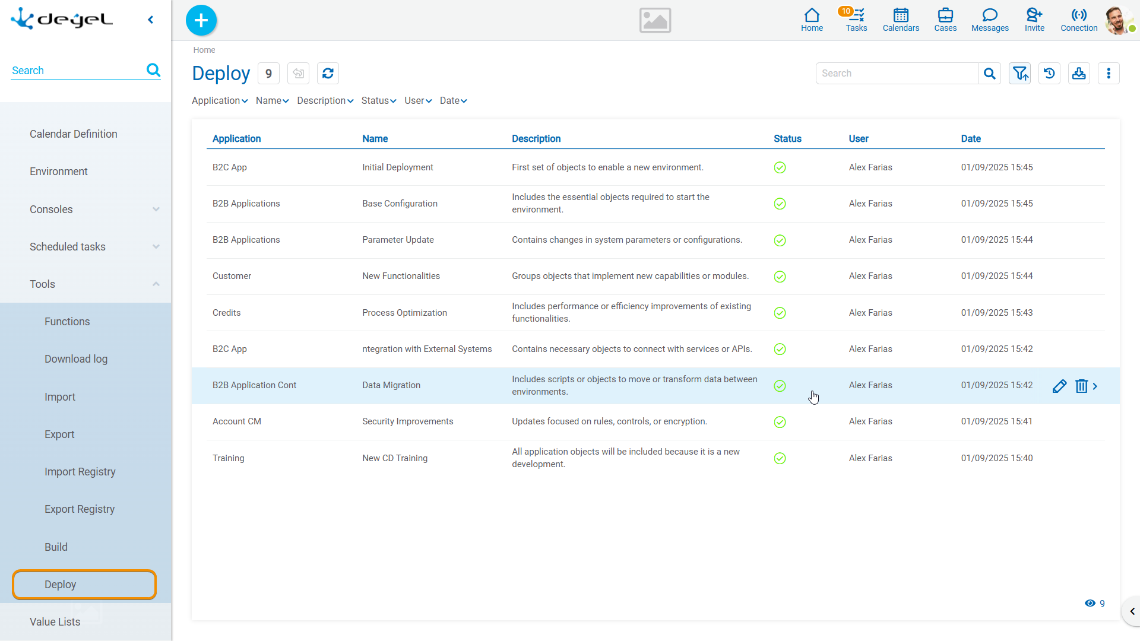Click the blue plus create button
1140x641 pixels.
click(x=201, y=20)
